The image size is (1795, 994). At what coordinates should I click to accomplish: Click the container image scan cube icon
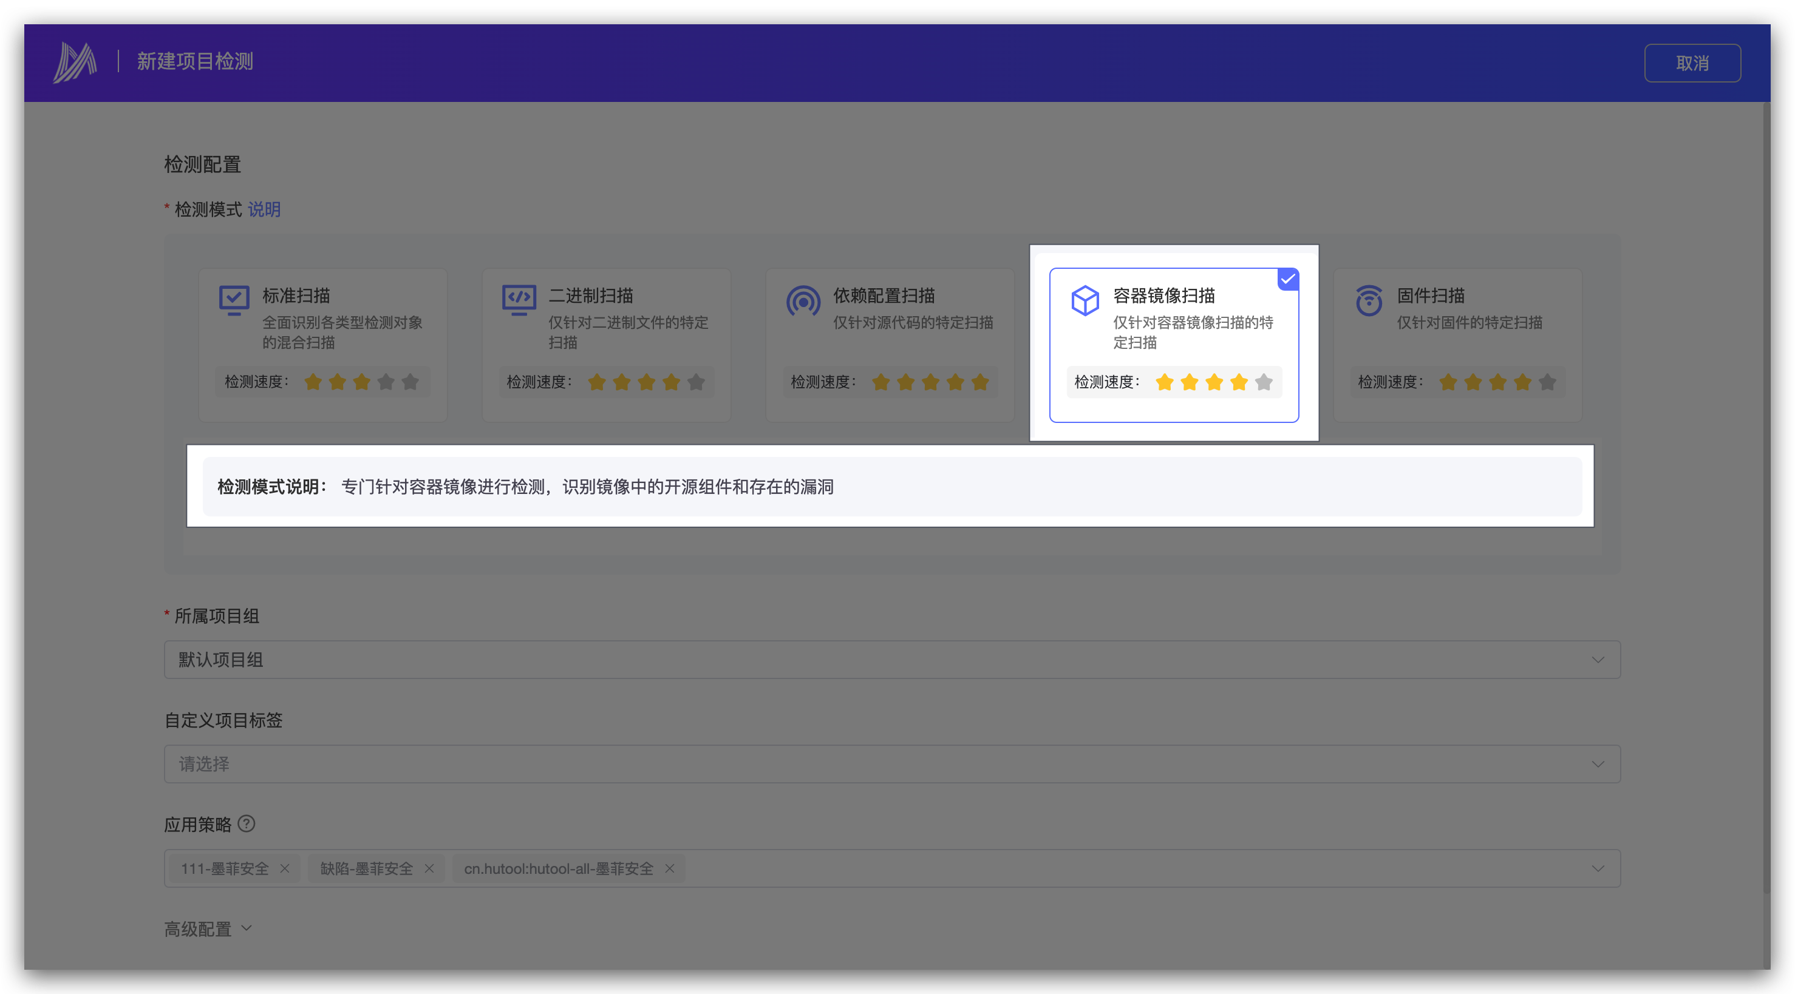coord(1085,300)
